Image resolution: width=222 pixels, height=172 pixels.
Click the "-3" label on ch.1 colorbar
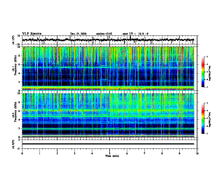coord(207,56)
